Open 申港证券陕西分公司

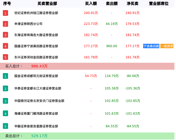coord(28,24)
